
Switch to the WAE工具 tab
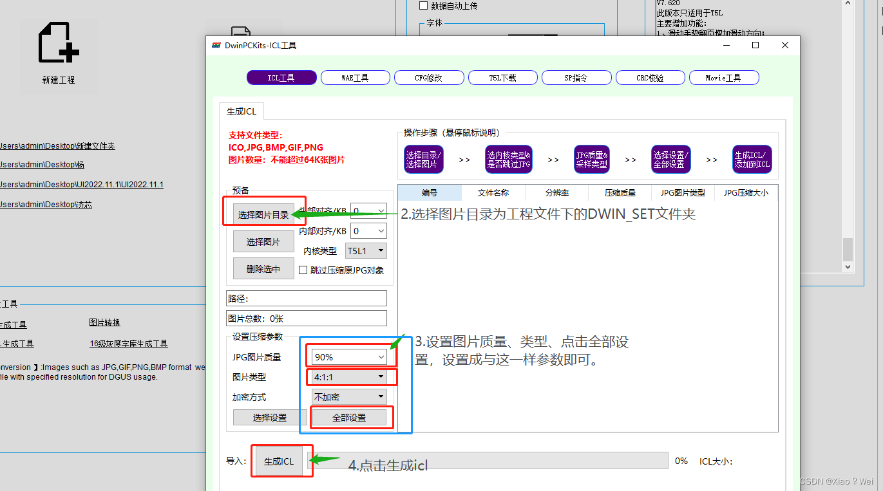click(x=355, y=77)
